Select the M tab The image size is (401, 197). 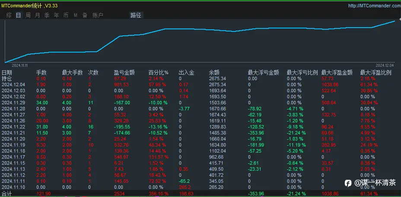pos(76,16)
